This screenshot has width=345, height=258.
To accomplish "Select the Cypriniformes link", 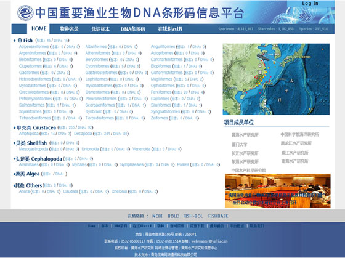I will click(x=97, y=66).
